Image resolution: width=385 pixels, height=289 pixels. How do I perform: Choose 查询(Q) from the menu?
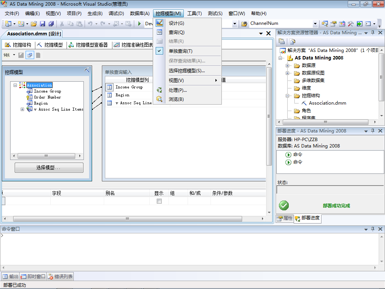click(187, 32)
